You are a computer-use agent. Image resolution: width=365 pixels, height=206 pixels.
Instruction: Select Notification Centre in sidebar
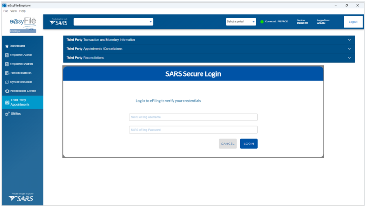(x=23, y=91)
